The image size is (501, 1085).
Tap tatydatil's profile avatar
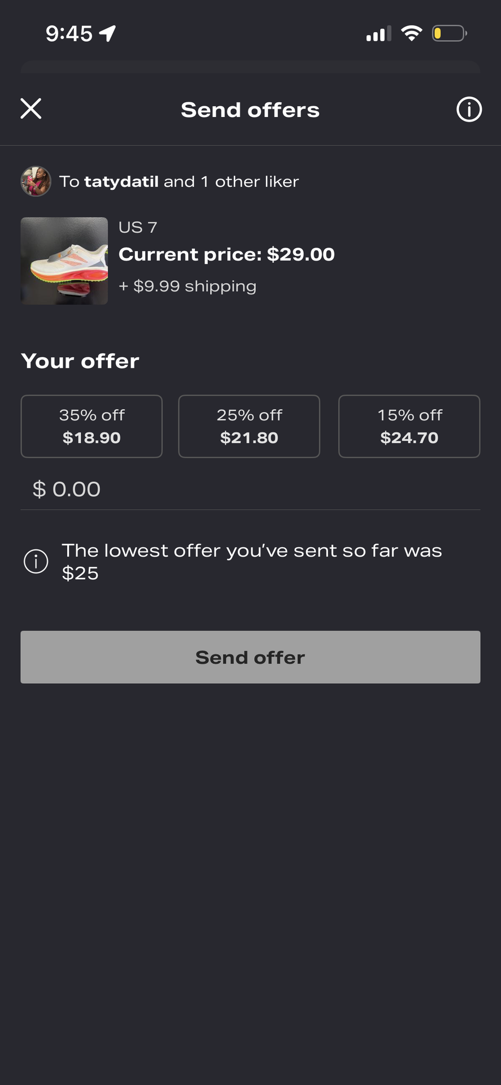tap(36, 181)
